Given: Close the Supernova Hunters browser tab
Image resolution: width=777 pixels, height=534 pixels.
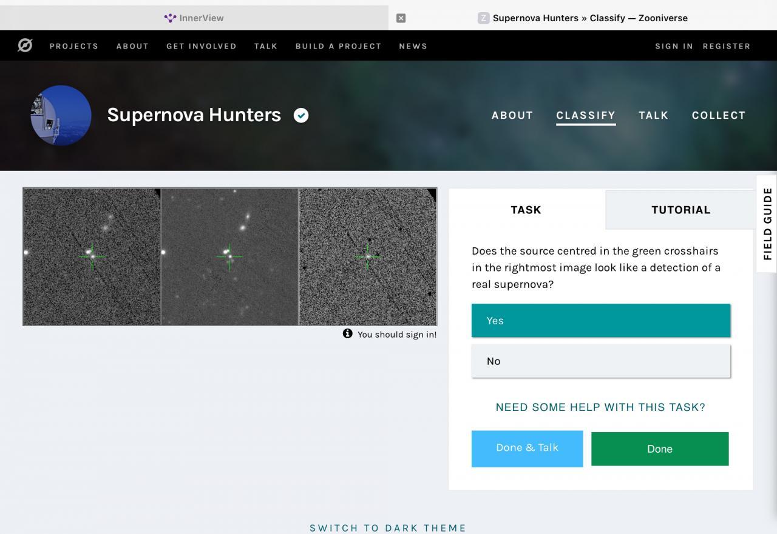Looking at the screenshot, I should coord(401,18).
